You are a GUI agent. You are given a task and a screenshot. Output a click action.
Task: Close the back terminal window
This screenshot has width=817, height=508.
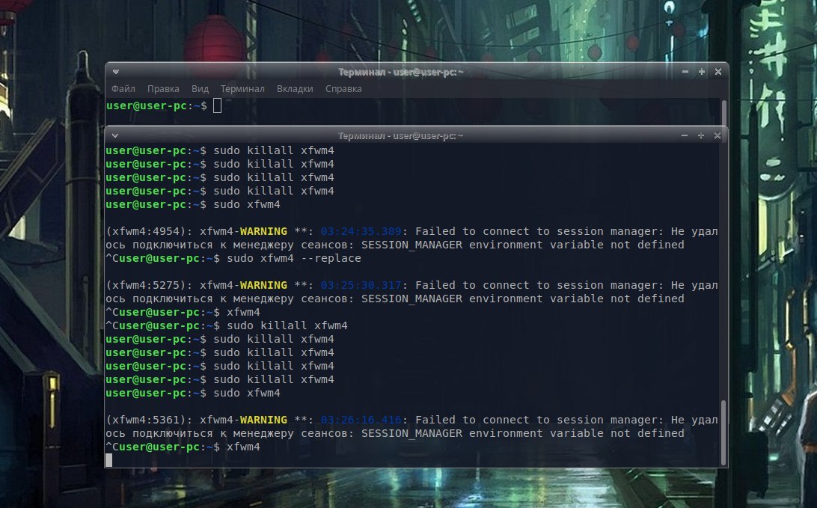(718, 71)
